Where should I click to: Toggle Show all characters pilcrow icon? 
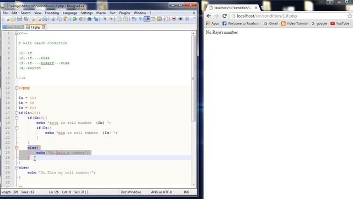(x=140, y=19)
